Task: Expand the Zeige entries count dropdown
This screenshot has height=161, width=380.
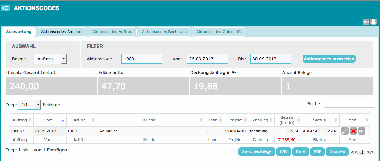Action: pos(29,105)
